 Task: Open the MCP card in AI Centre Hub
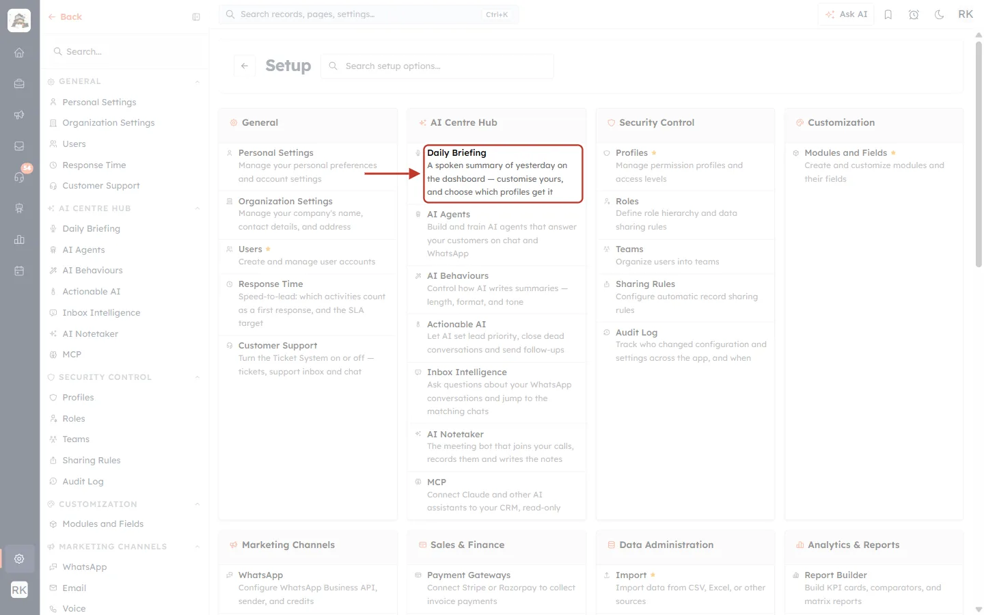pyautogui.click(x=497, y=495)
